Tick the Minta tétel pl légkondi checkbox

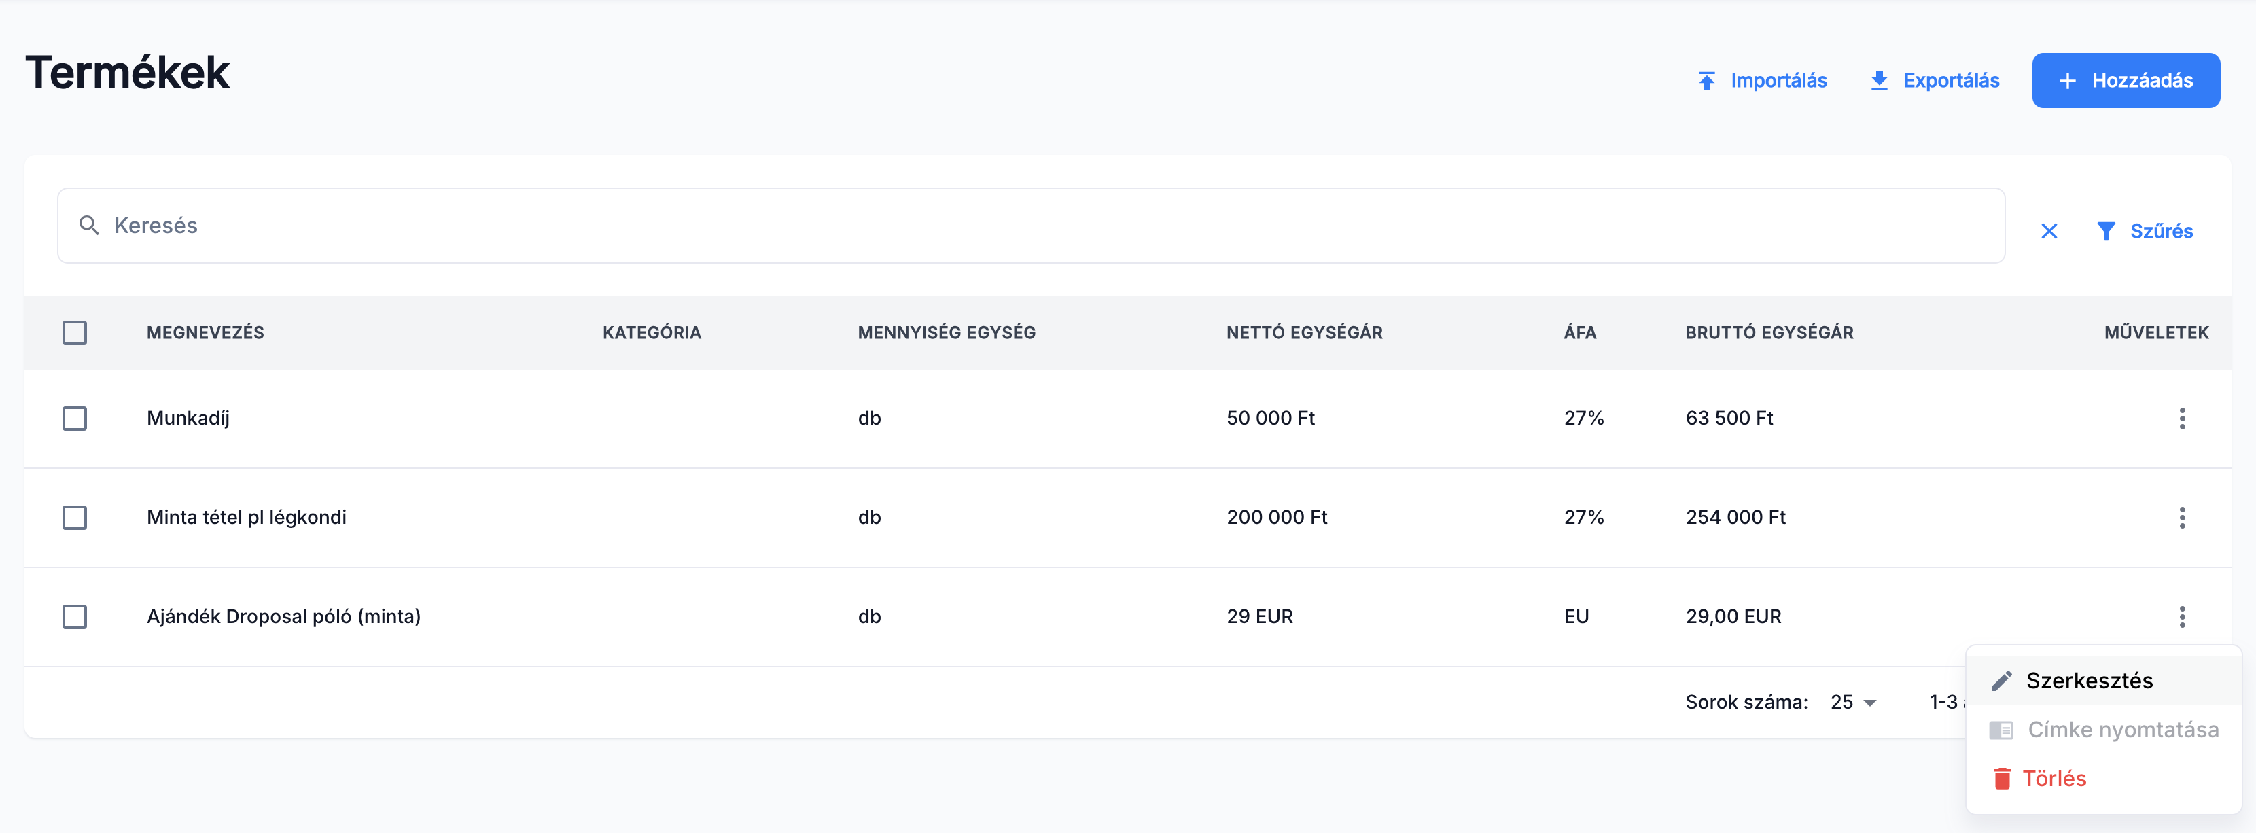[x=75, y=518]
